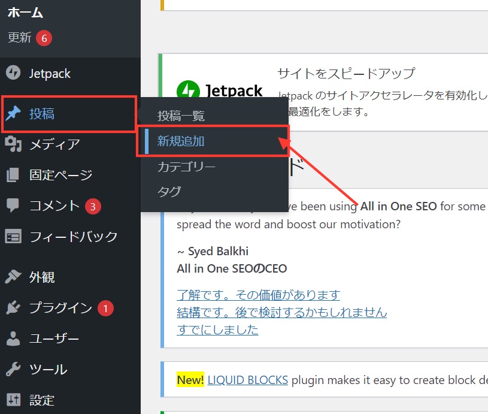Click the Jetpack lightning icon in sidebar
The width and height of the screenshot is (488, 414).
coord(13,73)
